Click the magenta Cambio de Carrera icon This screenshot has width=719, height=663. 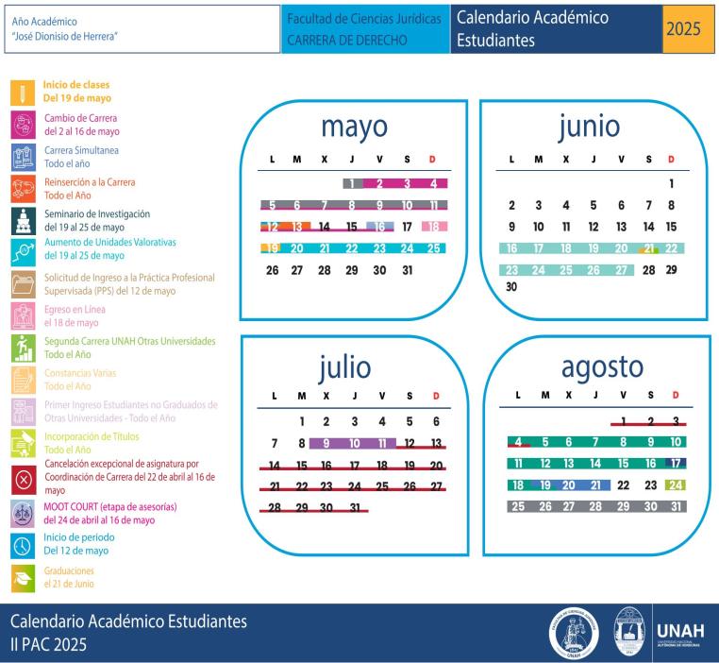pyautogui.click(x=23, y=125)
